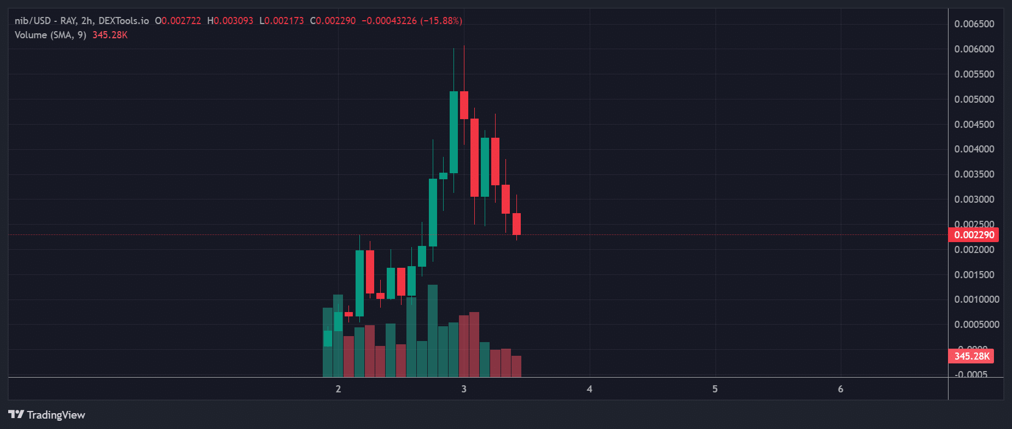1012x429 pixels.
Task: Click the high value H0.003093
Action: click(x=230, y=21)
